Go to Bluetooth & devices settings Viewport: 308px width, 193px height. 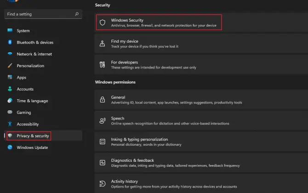coord(43,42)
